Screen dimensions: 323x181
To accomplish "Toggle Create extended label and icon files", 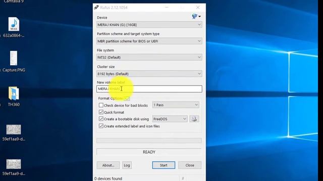I will [x=101, y=126].
